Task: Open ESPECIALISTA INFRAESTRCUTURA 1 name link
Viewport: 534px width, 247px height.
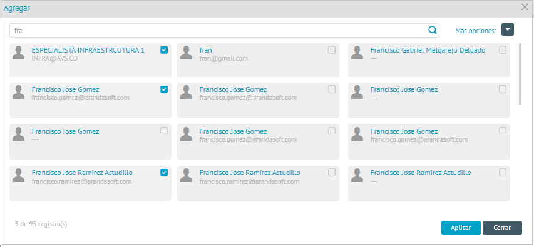Action: [88, 50]
